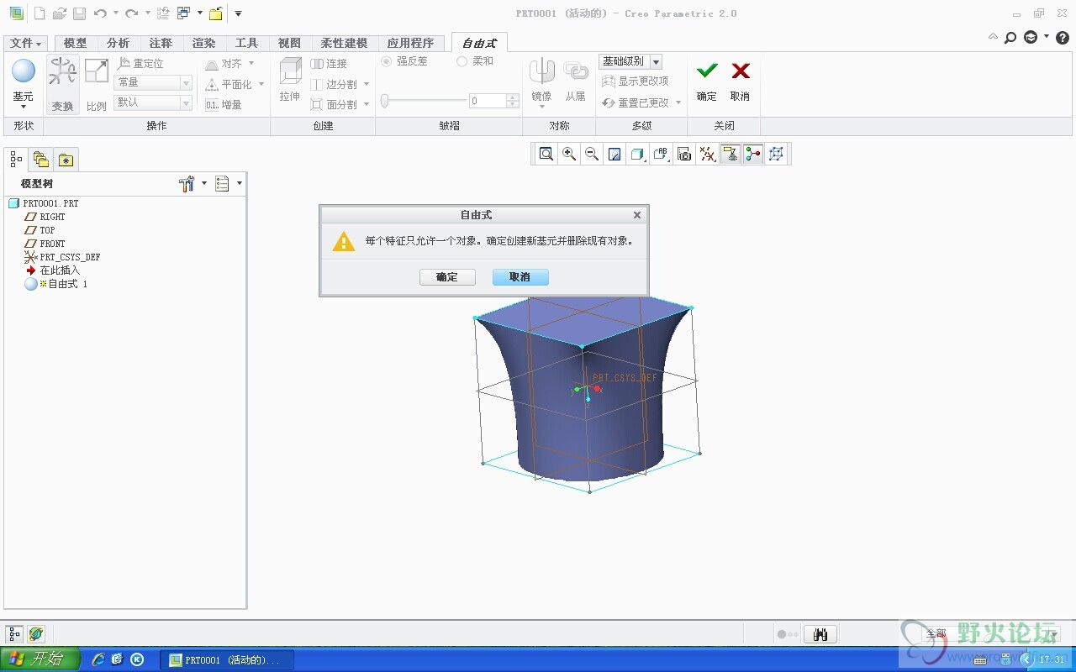Click the Undo arrow icon
This screenshot has height=672, width=1076.
click(x=100, y=13)
